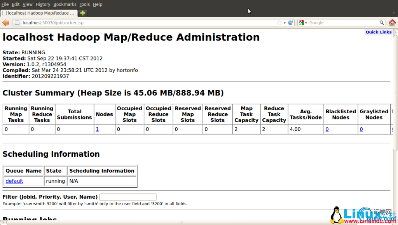
Task: Click the Blacklisted Nodes '0' link
Action: (x=327, y=129)
